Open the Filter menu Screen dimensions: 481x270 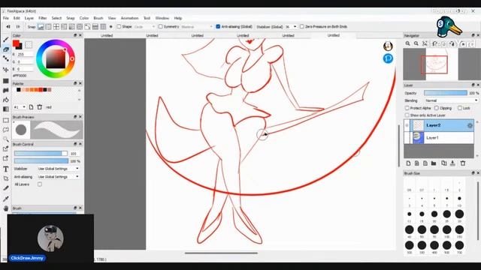tap(43, 18)
